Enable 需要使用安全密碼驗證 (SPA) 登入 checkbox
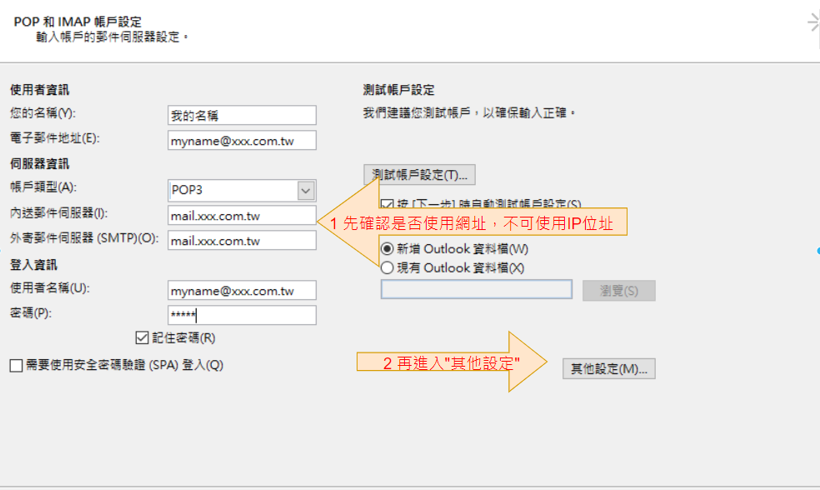Screen dimensions: 820x490 pyautogui.click(x=17, y=365)
